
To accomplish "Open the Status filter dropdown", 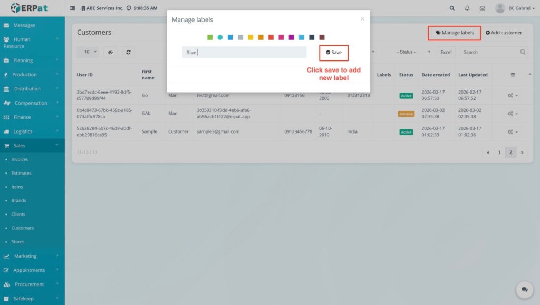I will (x=408, y=52).
